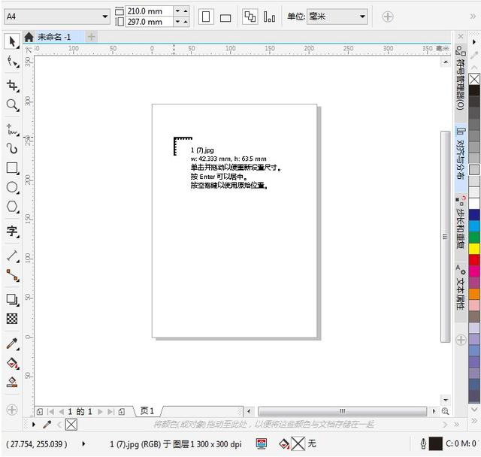
Task: Go to the Welcome home screen
Action: pyautogui.click(x=29, y=37)
